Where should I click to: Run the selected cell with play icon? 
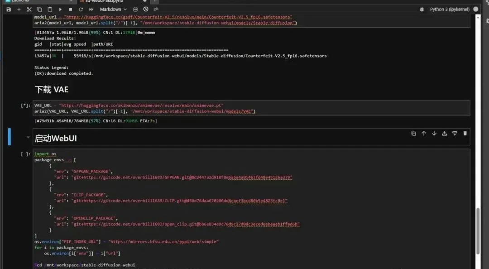pyautogui.click(x=60, y=10)
